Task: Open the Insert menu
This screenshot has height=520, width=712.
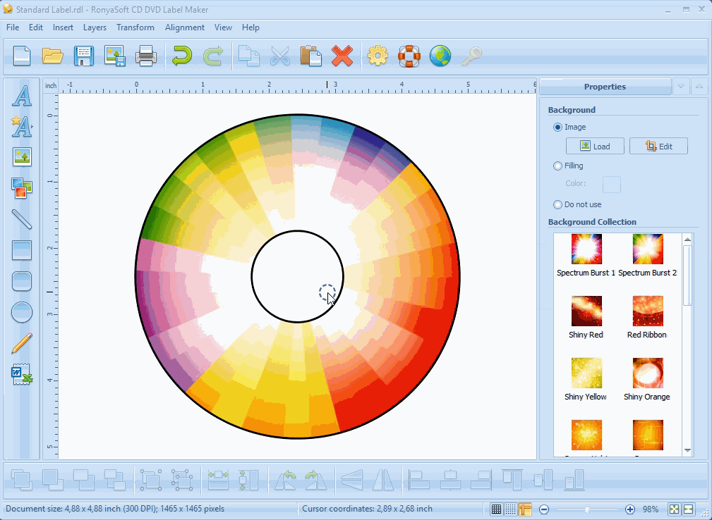Action: click(x=63, y=27)
